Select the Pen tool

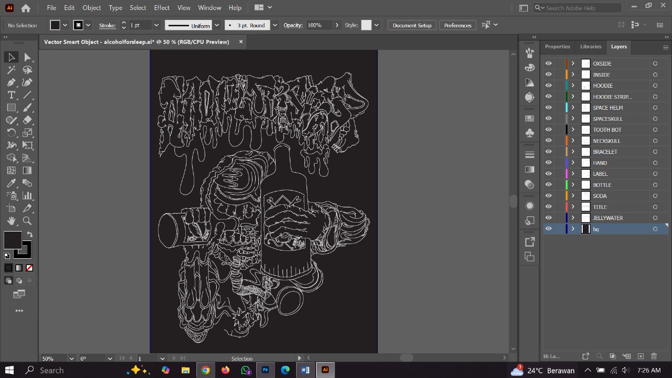point(11,82)
